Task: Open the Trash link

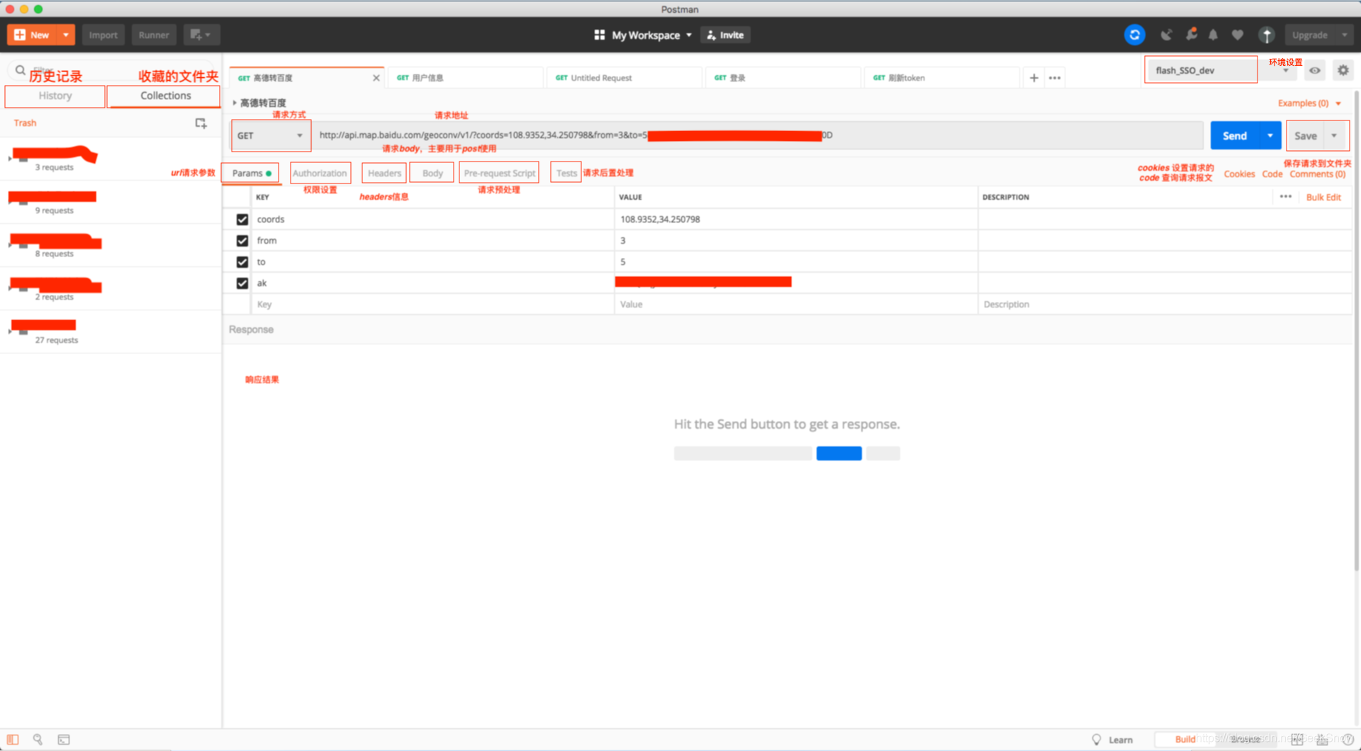Action: pos(25,123)
